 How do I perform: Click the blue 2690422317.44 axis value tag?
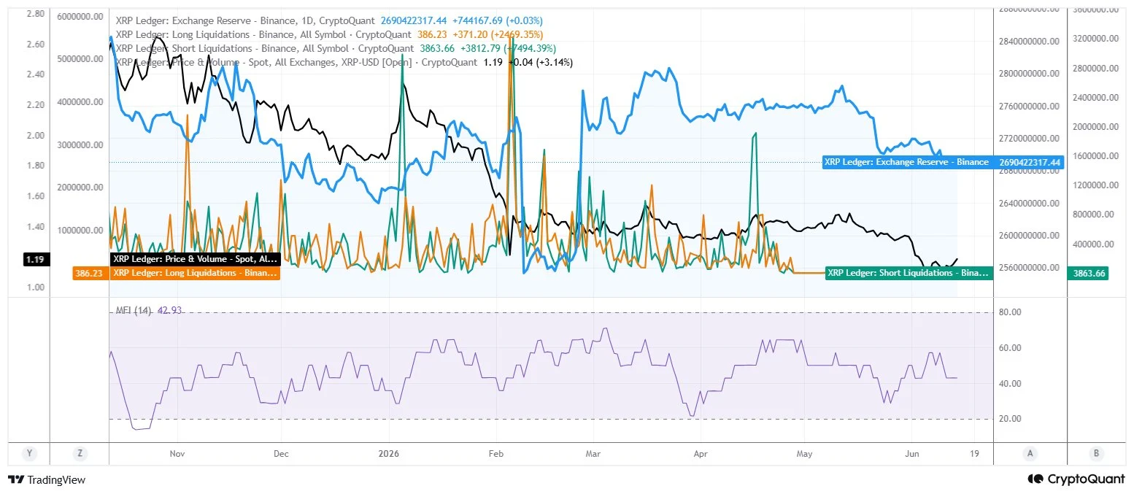[x=1030, y=162]
